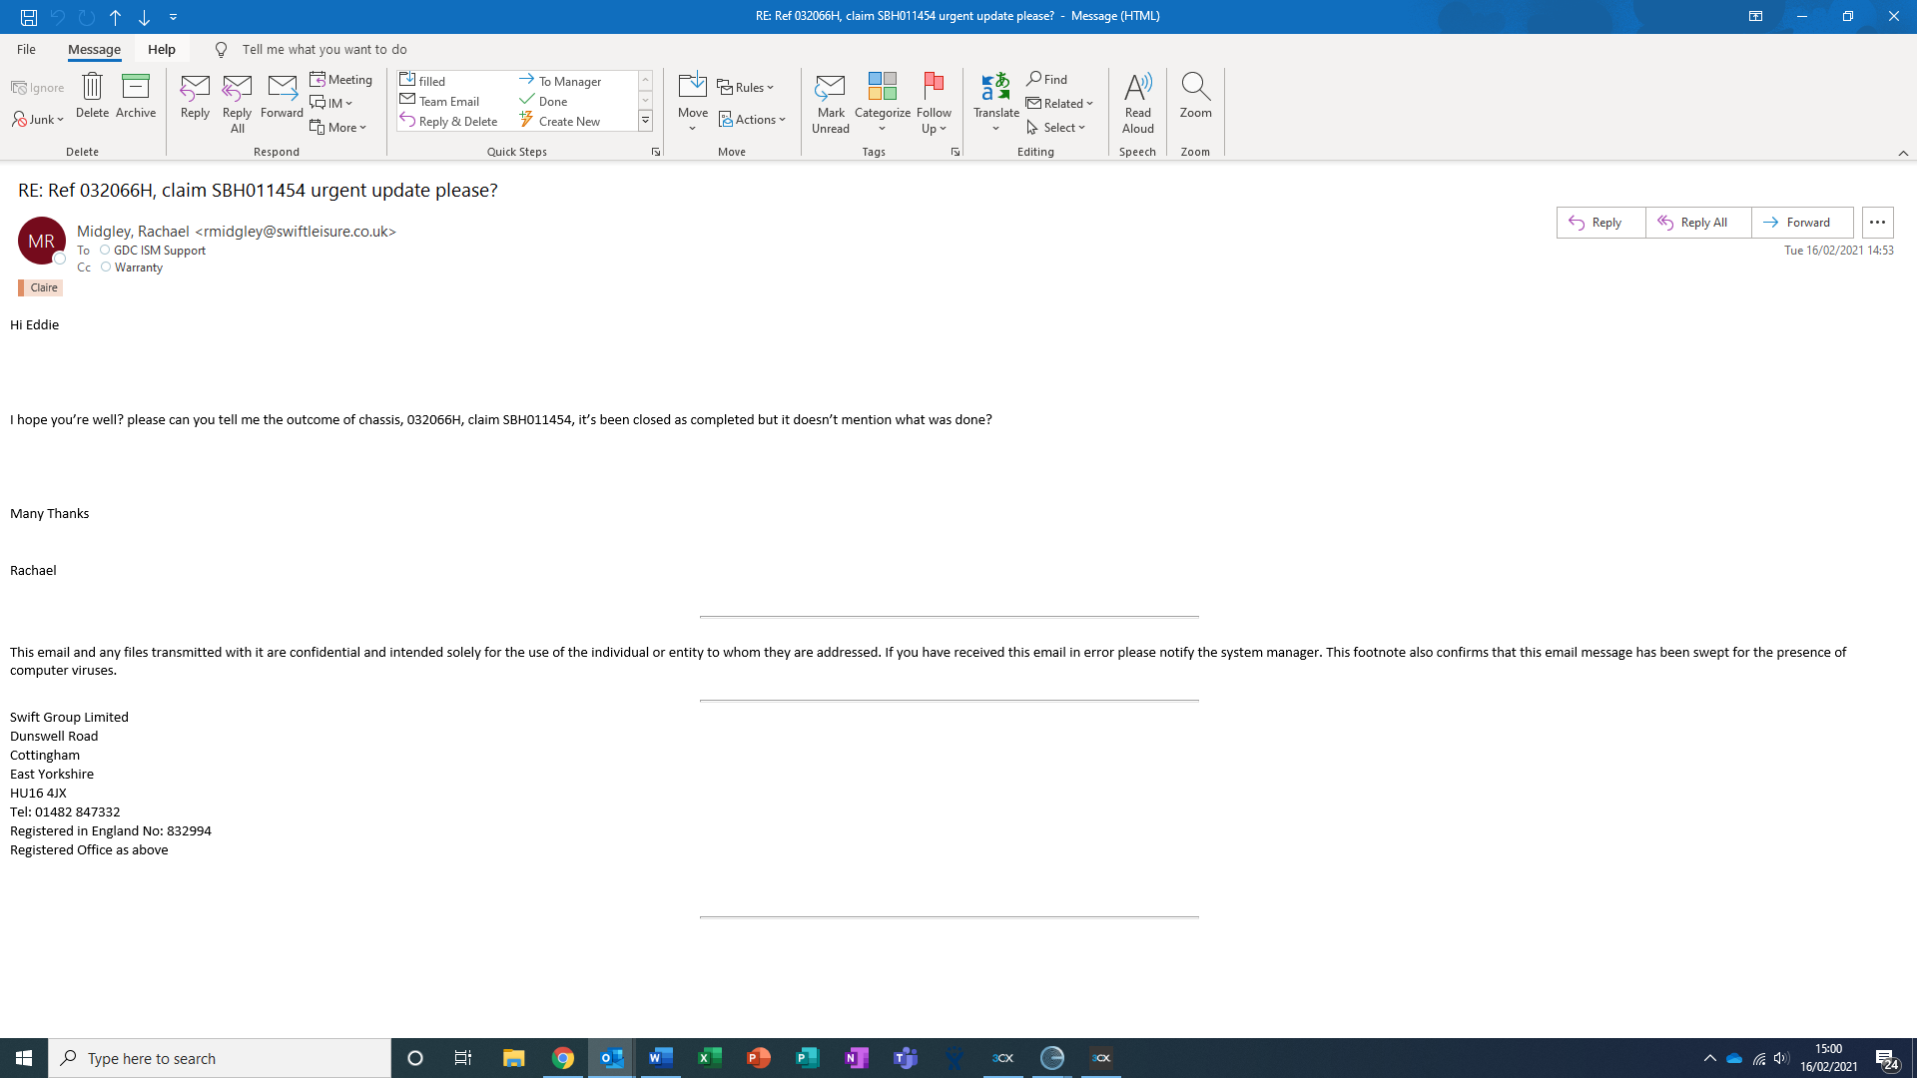
Task: Expand Quick Steps gallery more arrow
Action: point(645,121)
